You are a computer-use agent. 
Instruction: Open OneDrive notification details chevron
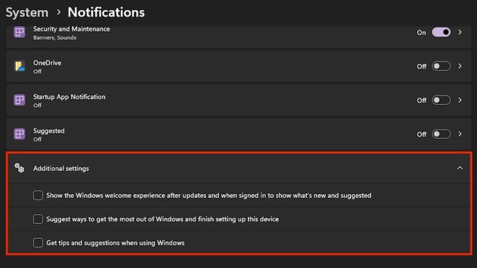click(460, 66)
